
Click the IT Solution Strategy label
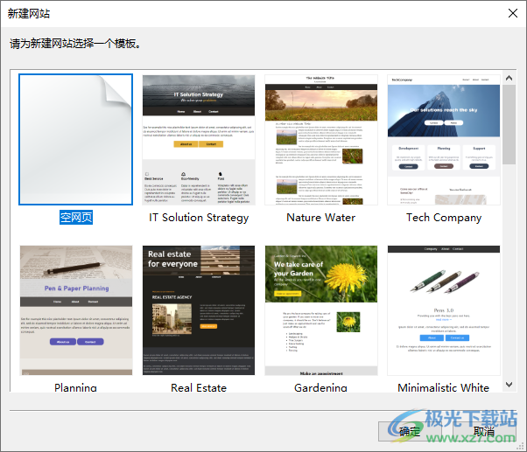[x=199, y=218]
